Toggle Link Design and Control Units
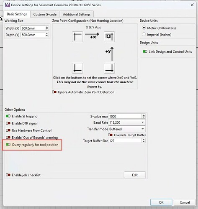This screenshot has width=198, height=209. point(145,51)
